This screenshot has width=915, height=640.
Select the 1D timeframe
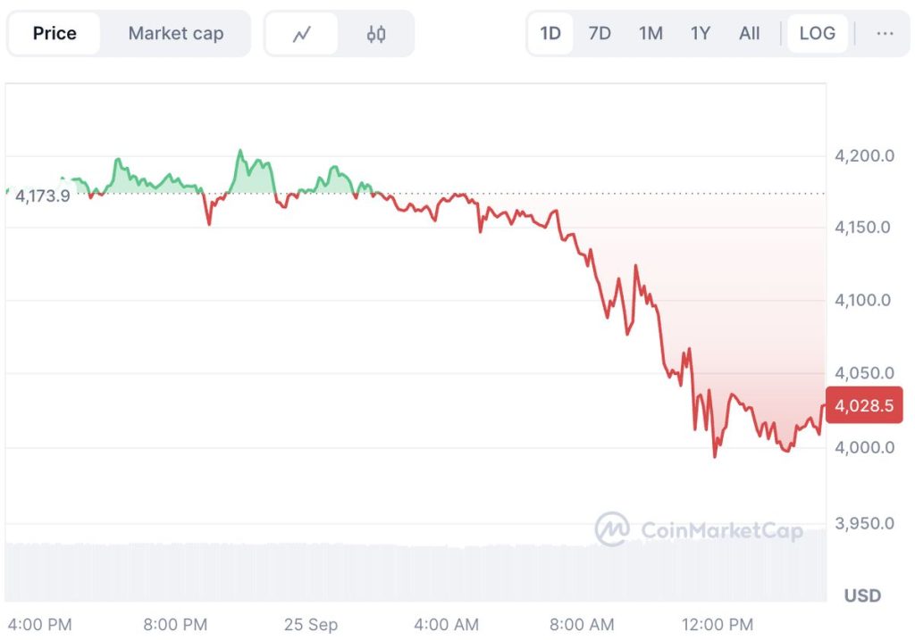(x=550, y=33)
